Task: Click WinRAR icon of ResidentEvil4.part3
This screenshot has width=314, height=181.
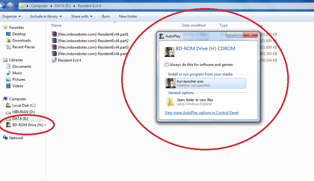Action: coord(54,47)
